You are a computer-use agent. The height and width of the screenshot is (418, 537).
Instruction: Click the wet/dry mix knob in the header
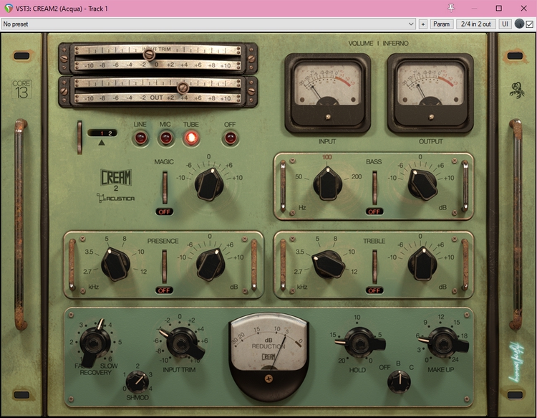[x=519, y=24]
